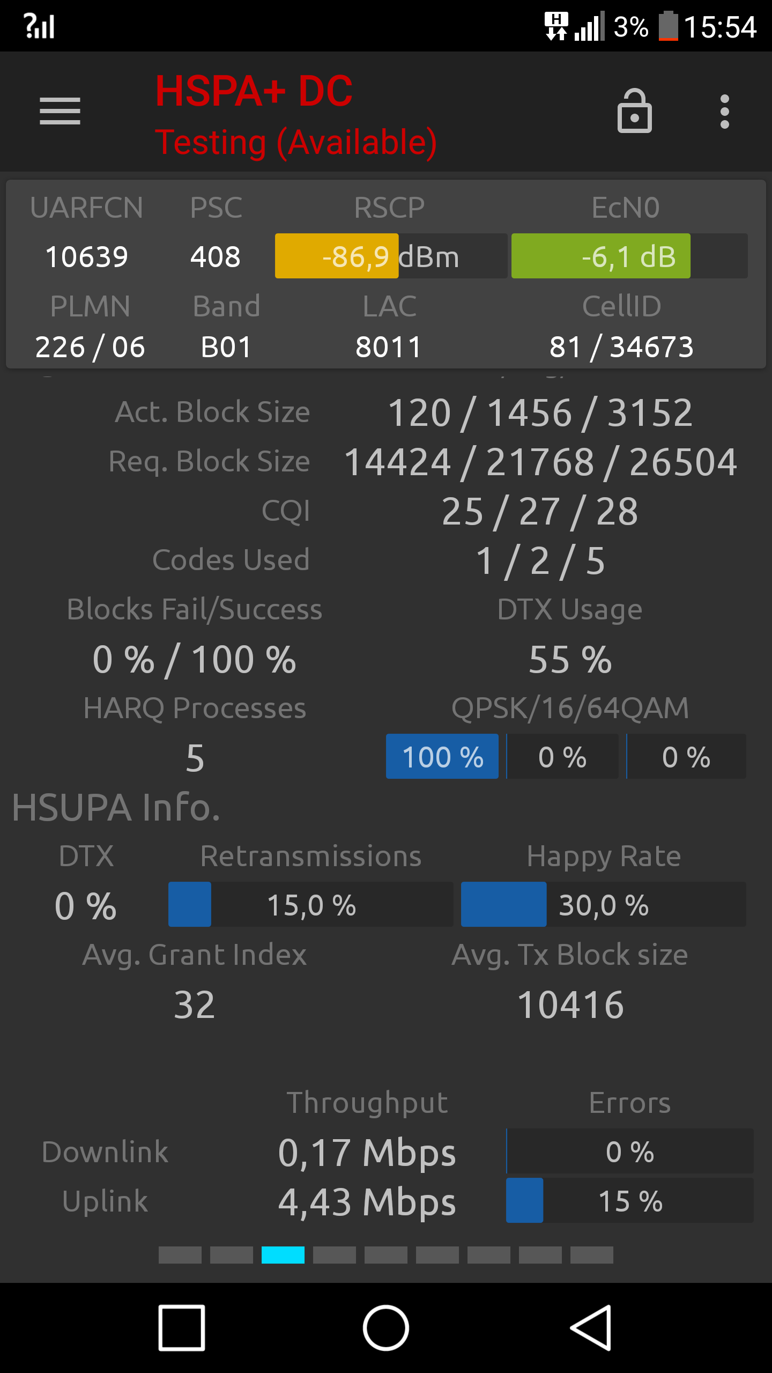
Task: Switch to the fourth page indicator
Action: click(335, 1255)
